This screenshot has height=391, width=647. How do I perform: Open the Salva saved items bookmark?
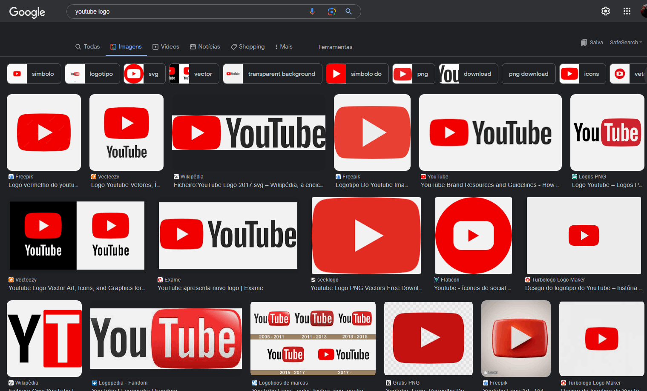[x=592, y=43]
